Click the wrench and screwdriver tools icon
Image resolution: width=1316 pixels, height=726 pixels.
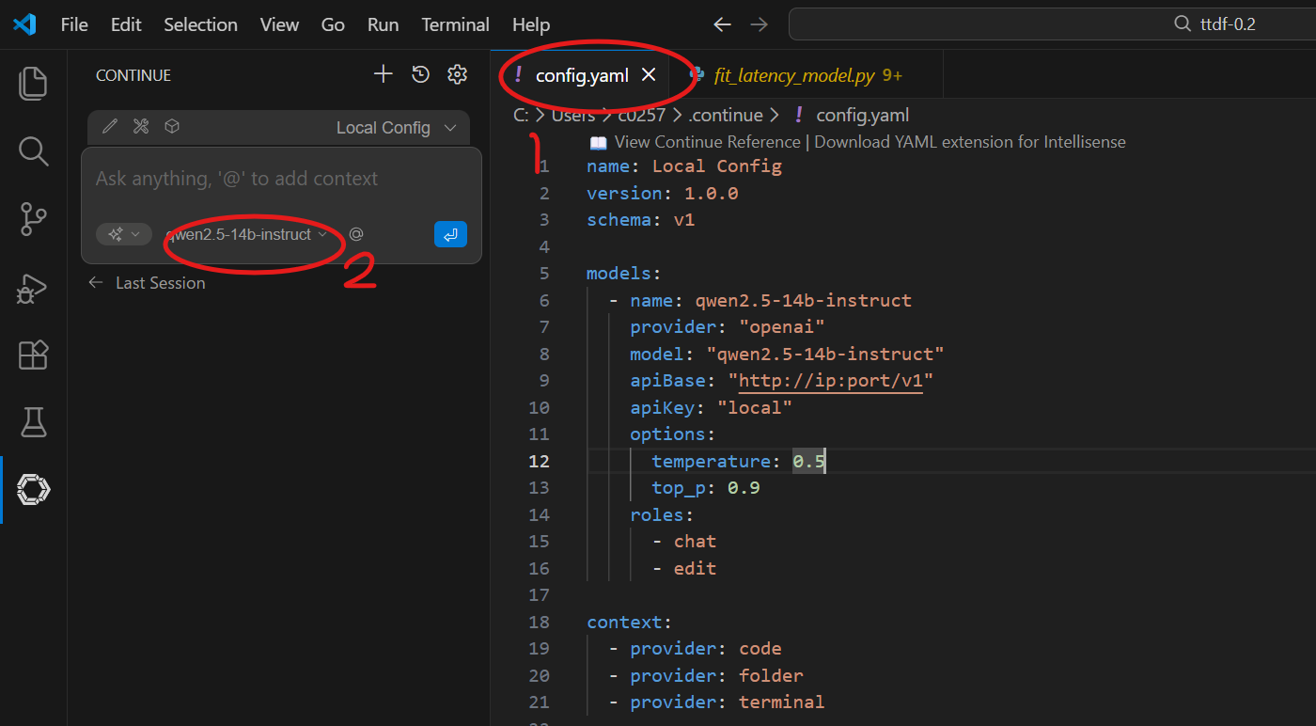click(141, 126)
